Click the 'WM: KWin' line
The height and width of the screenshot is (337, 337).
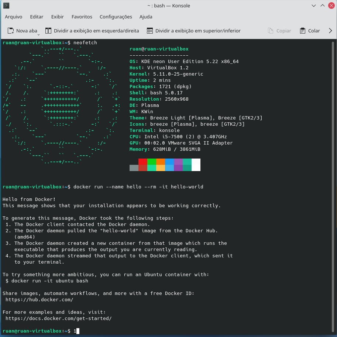[x=141, y=112]
